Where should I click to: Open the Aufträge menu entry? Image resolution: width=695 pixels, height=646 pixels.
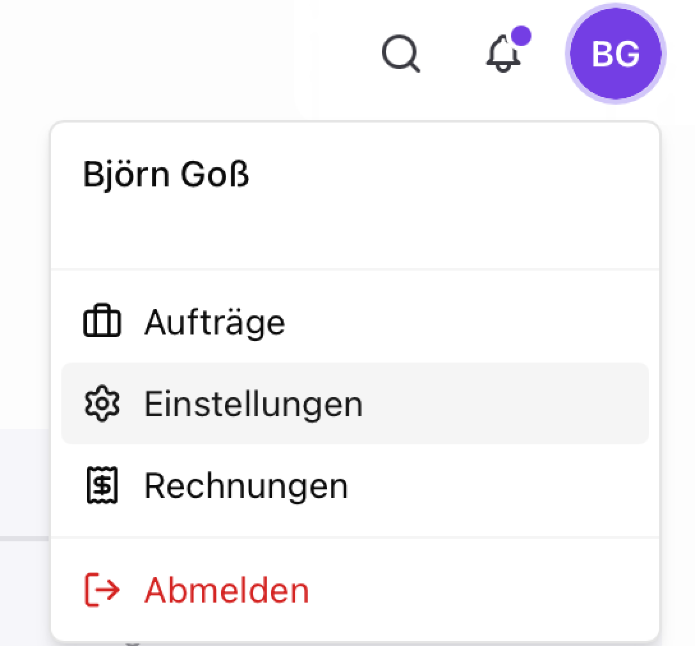point(355,322)
